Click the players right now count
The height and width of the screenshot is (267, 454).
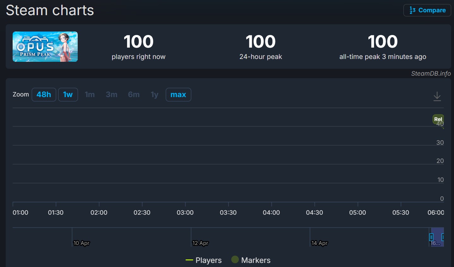(139, 42)
